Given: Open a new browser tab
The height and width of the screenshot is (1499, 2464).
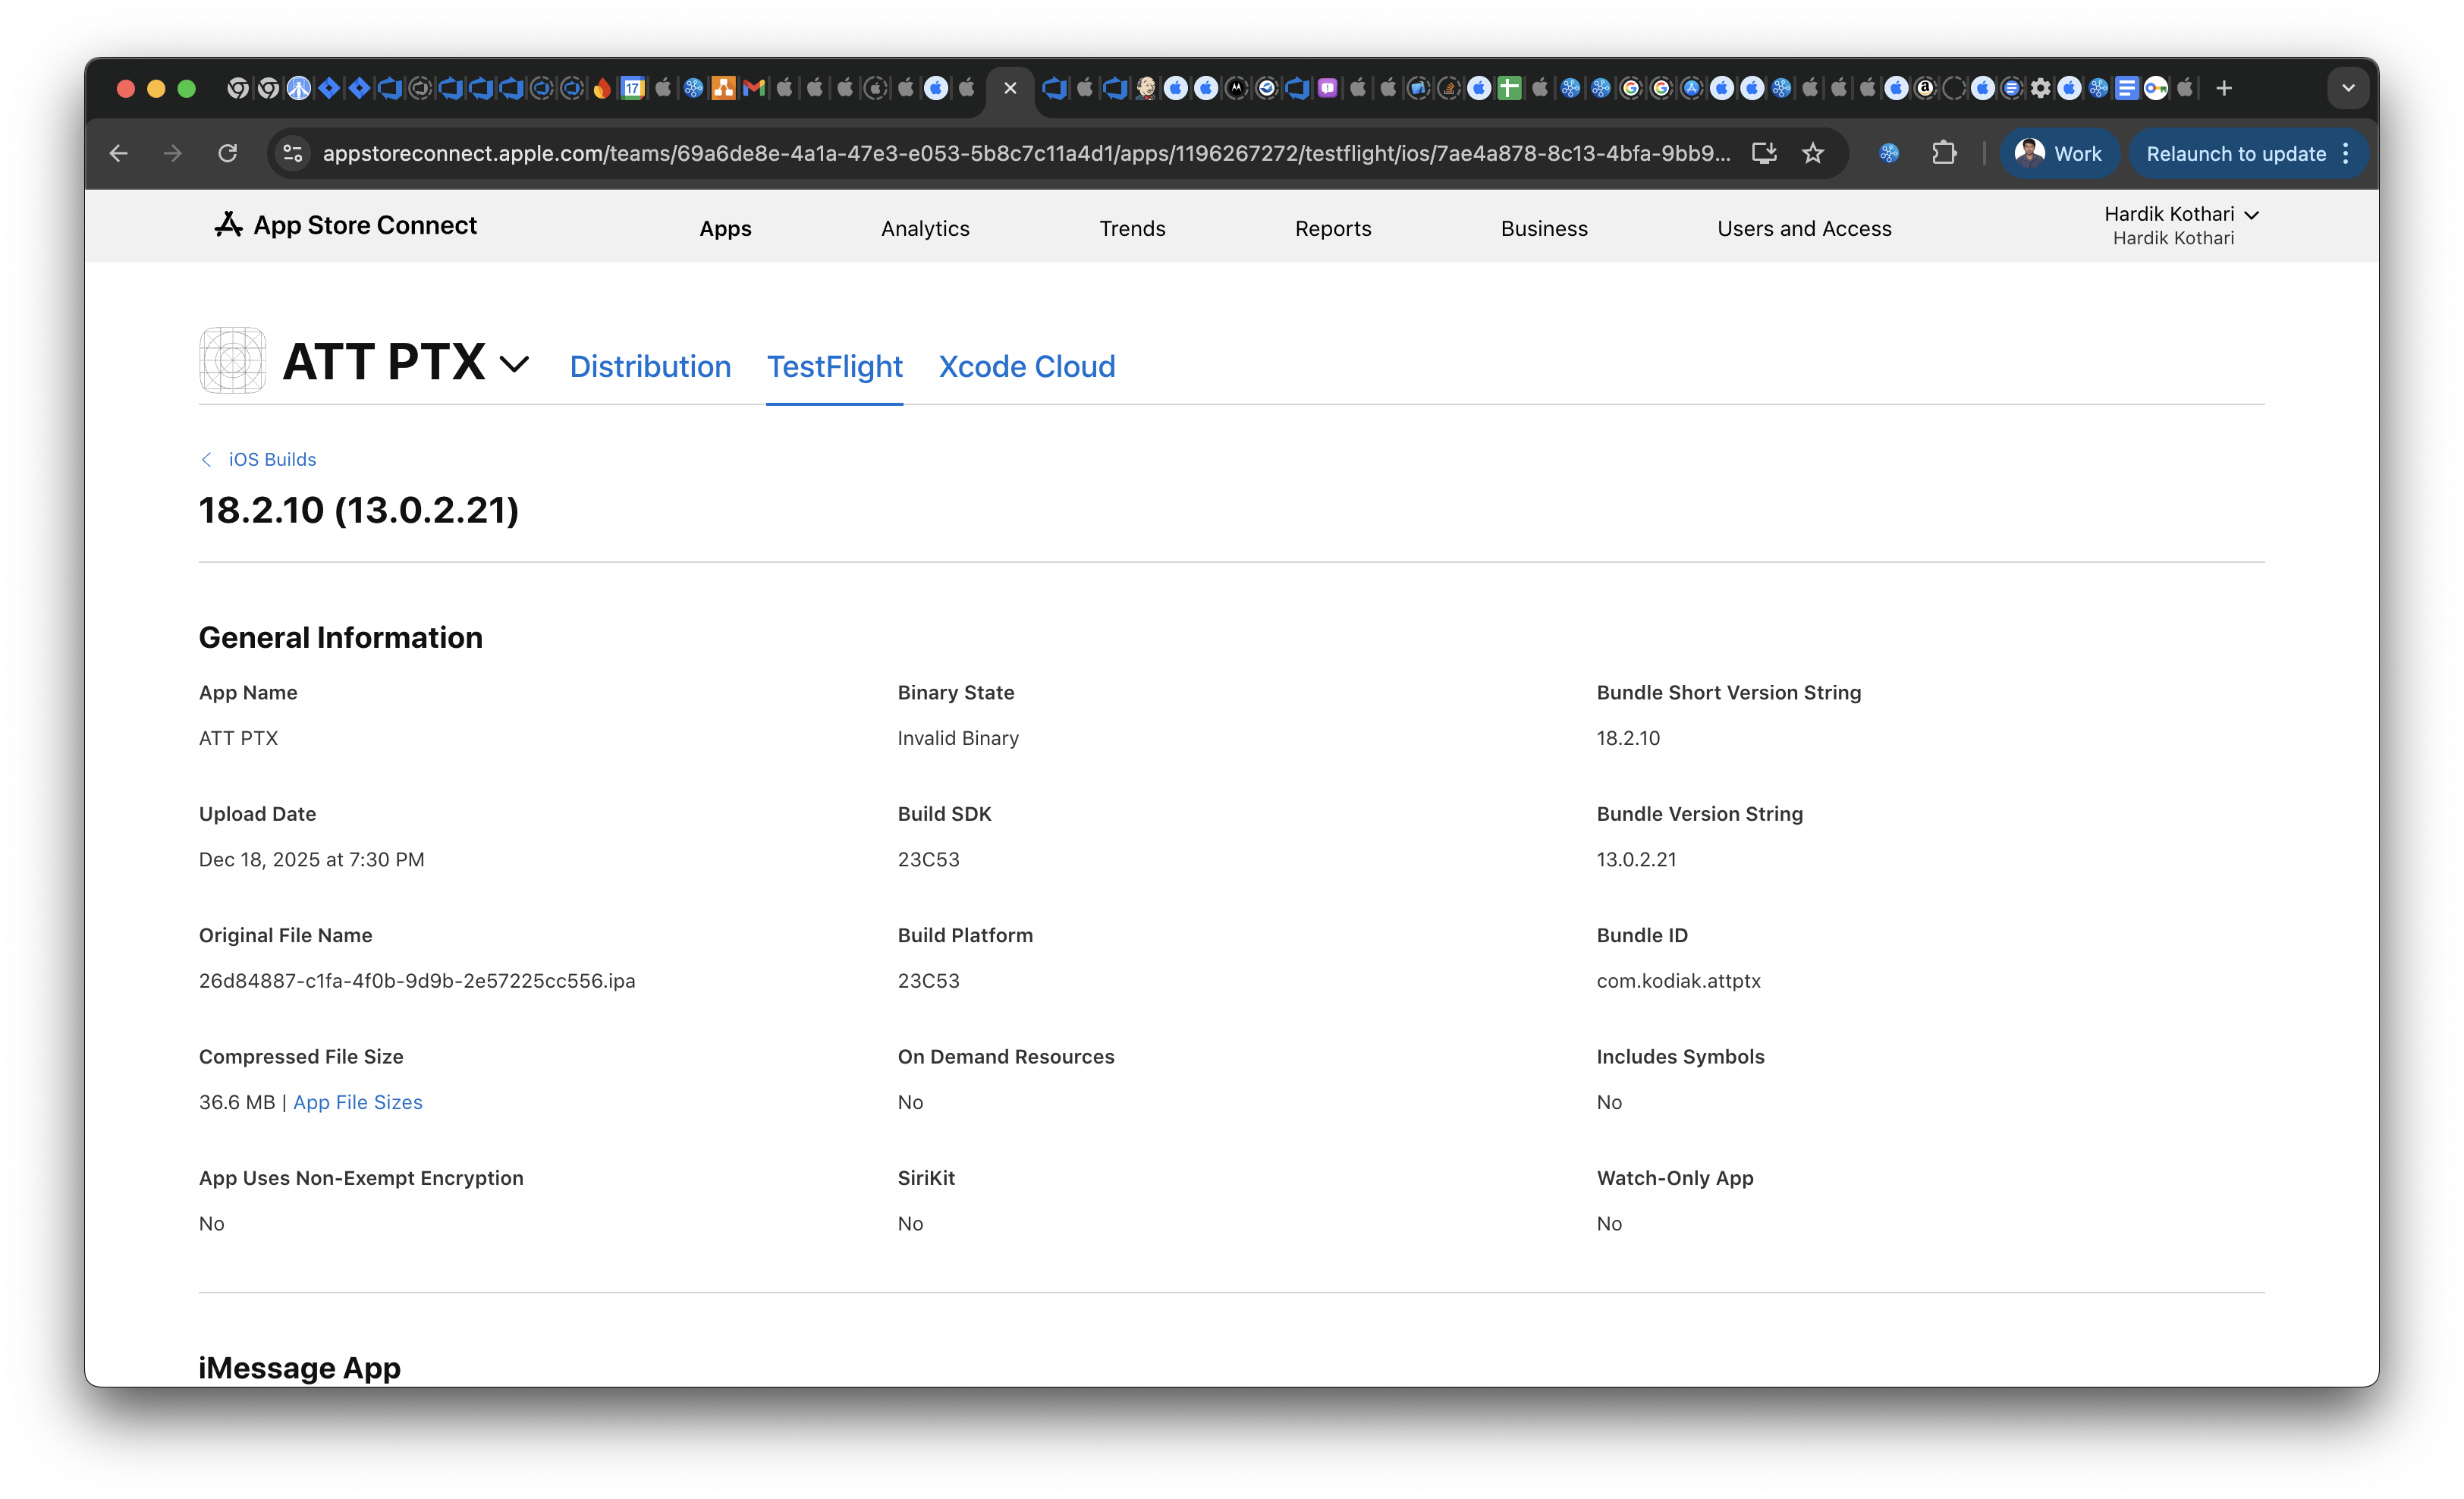Looking at the screenshot, I should point(2224,88).
